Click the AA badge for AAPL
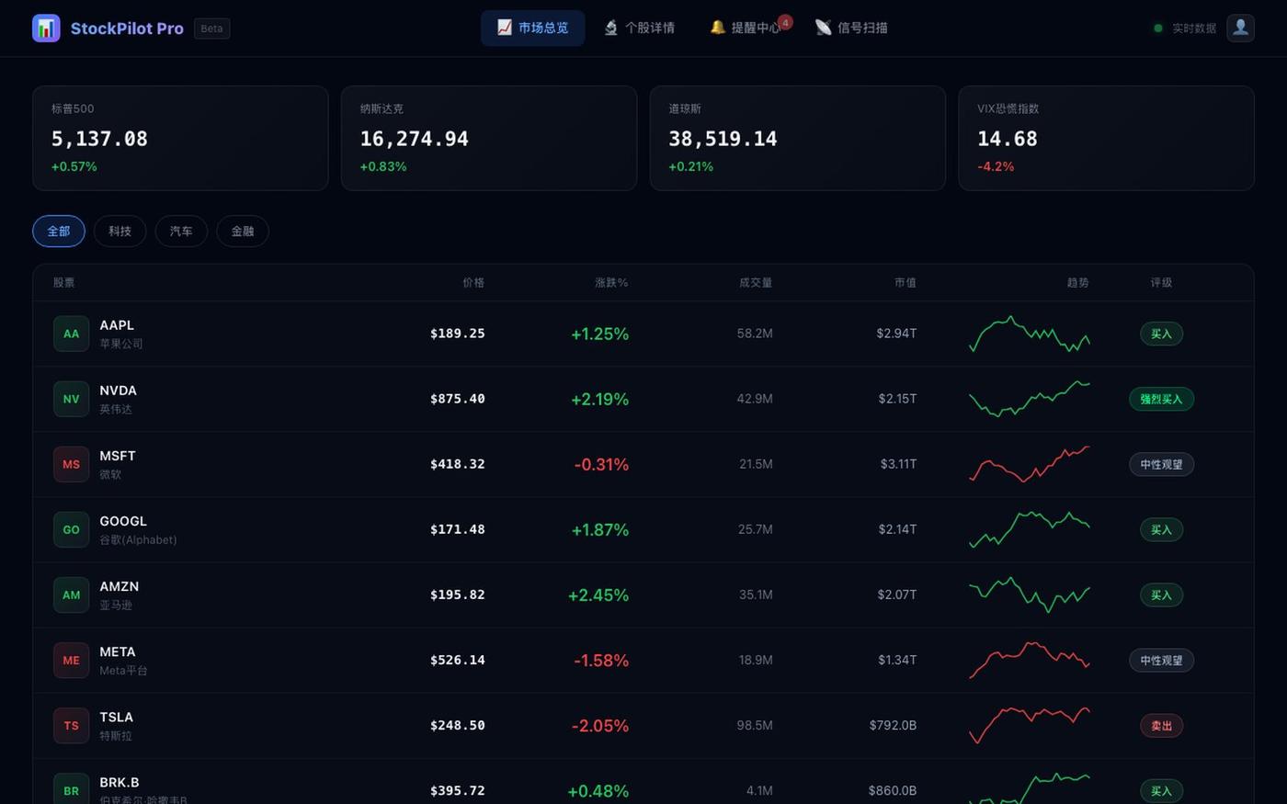Image resolution: width=1287 pixels, height=804 pixels. pyautogui.click(x=71, y=334)
